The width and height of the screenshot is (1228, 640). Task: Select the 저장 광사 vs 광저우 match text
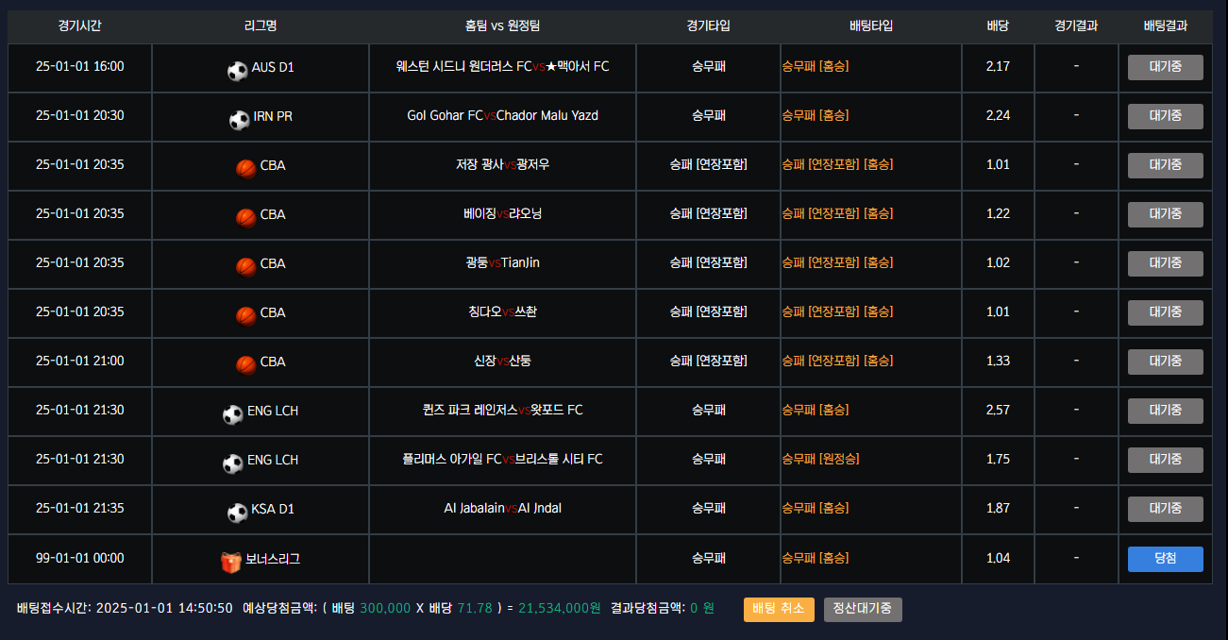coord(502,165)
